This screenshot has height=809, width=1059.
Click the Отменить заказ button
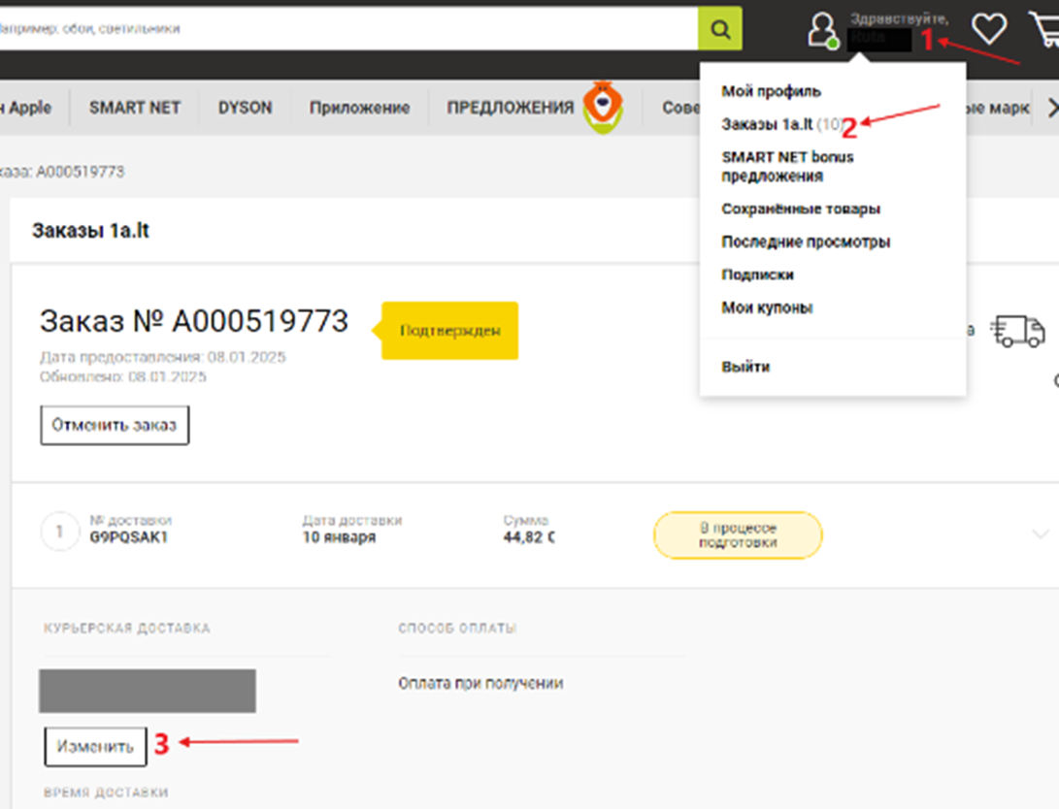[115, 425]
